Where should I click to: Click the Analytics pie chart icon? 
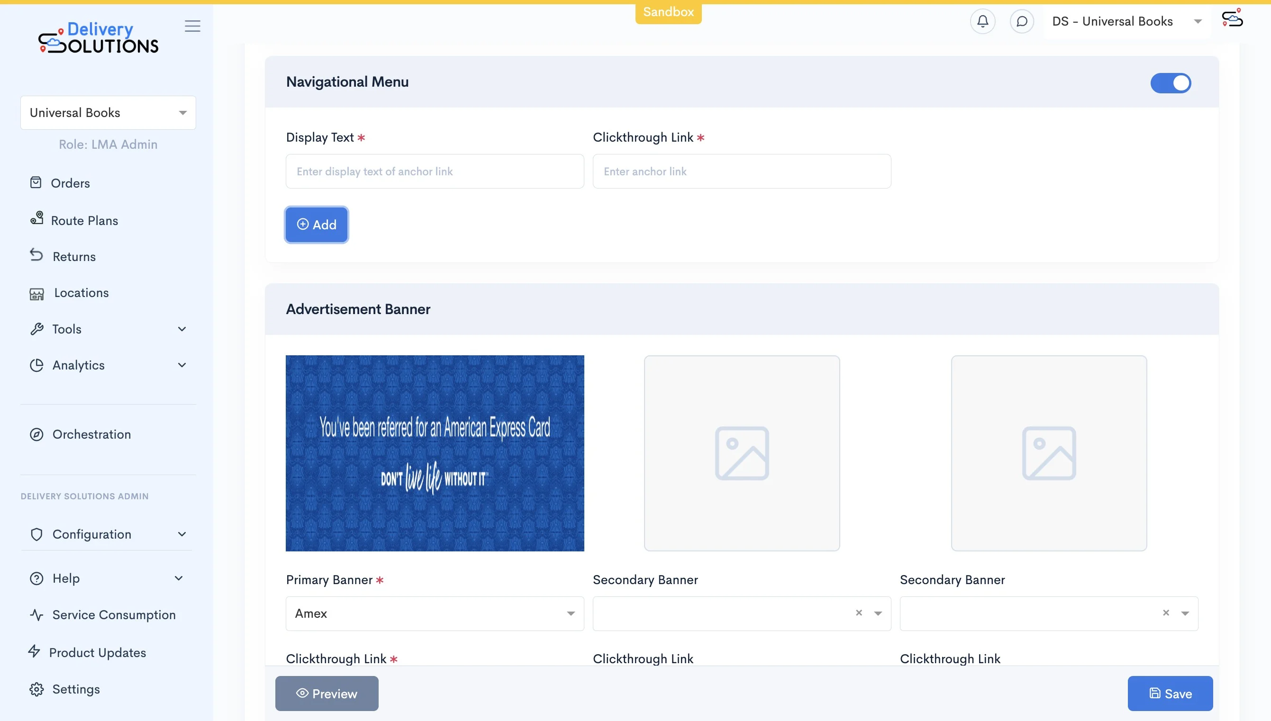point(36,365)
